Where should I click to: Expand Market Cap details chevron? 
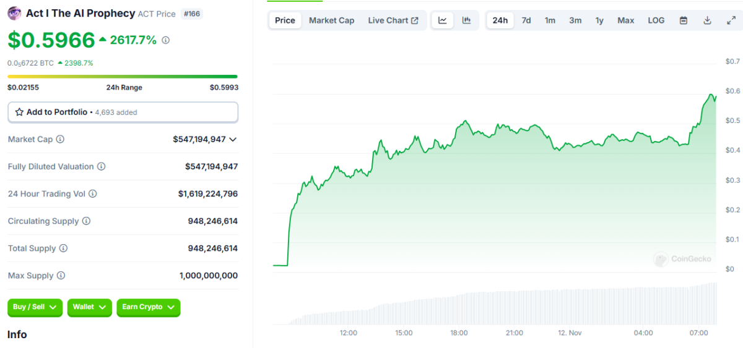click(233, 140)
